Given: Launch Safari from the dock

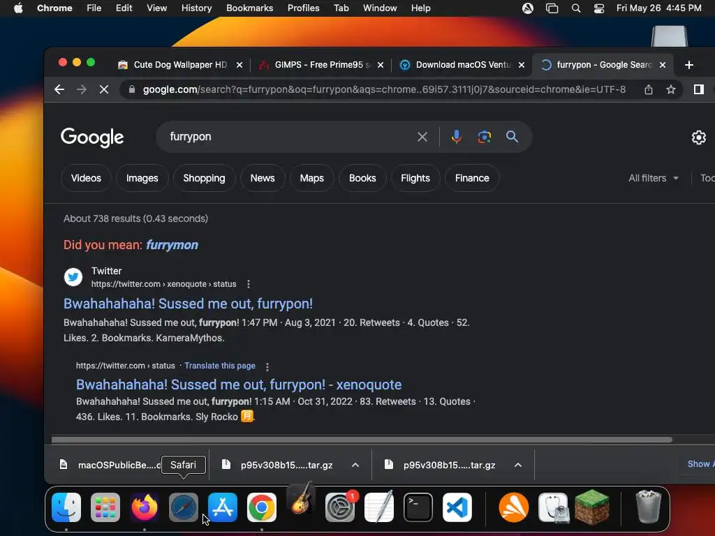Looking at the screenshot, I should (x=184, y=507).
